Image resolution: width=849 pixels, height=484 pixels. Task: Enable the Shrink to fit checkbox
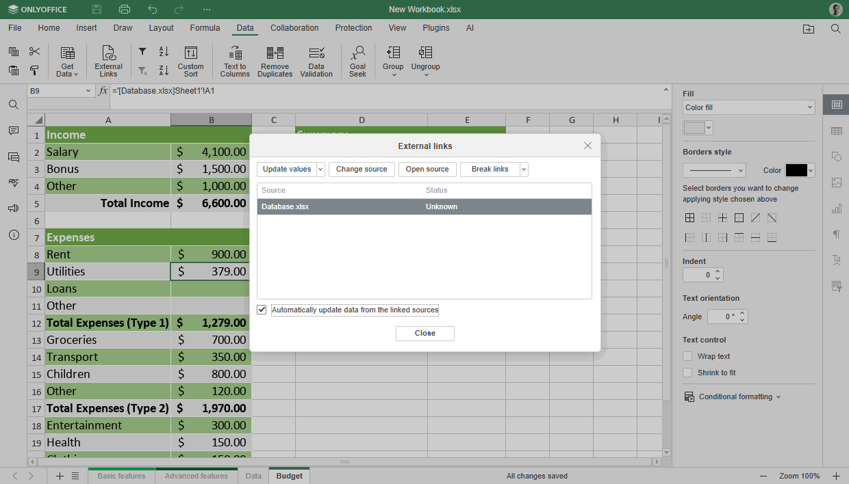tap(687, 373)
